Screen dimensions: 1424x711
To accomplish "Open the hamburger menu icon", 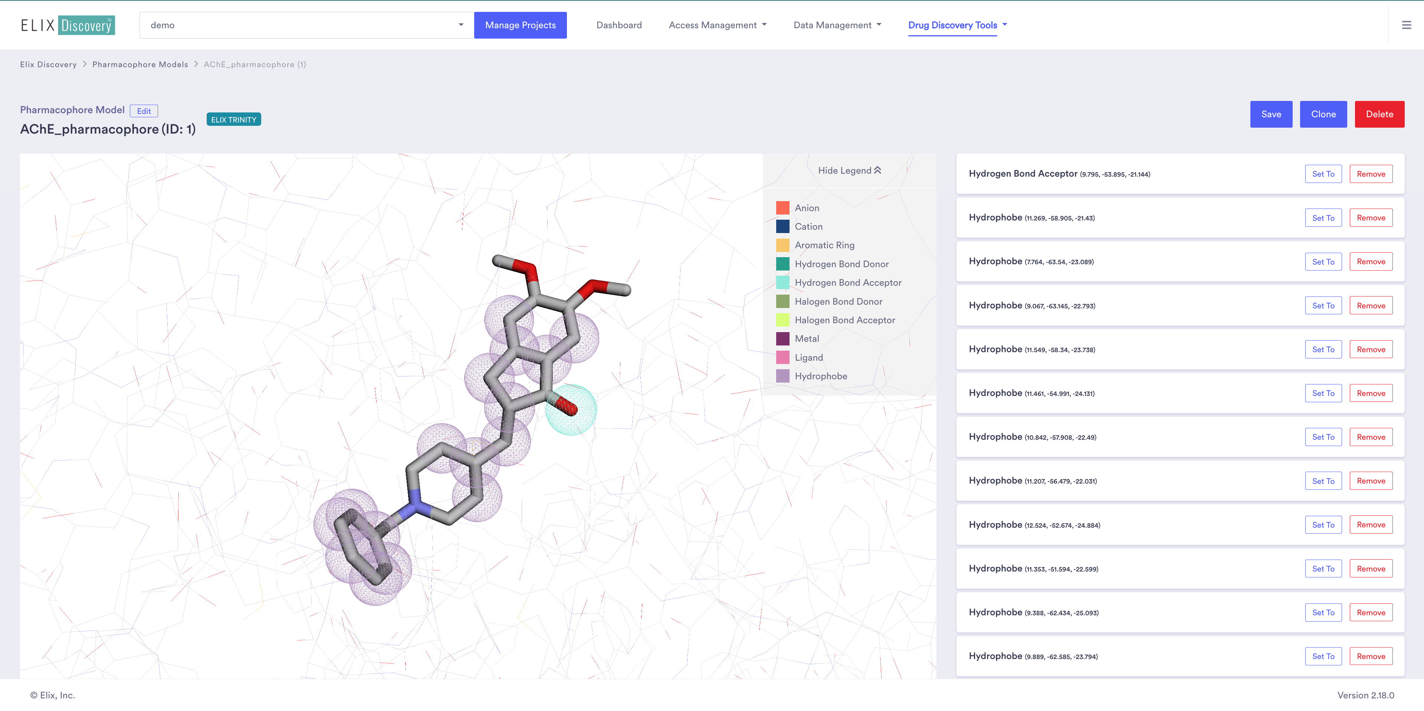I will [x=1406, y=25].
